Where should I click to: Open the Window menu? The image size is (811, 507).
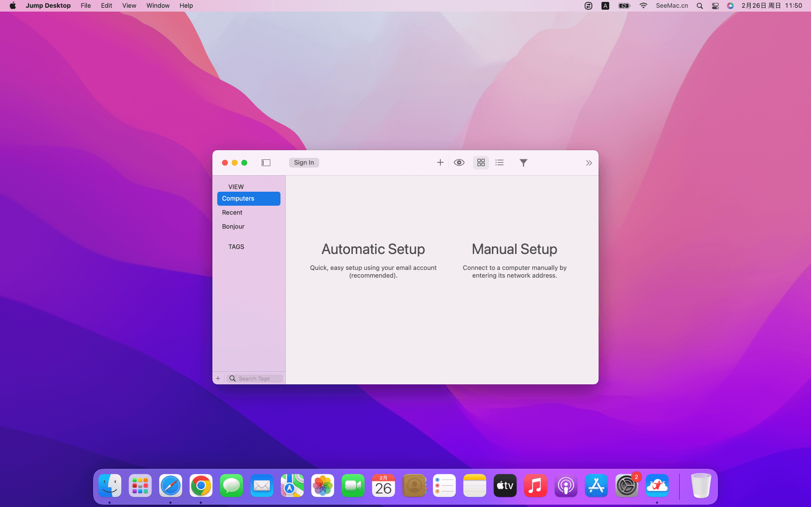click(158, 6)
